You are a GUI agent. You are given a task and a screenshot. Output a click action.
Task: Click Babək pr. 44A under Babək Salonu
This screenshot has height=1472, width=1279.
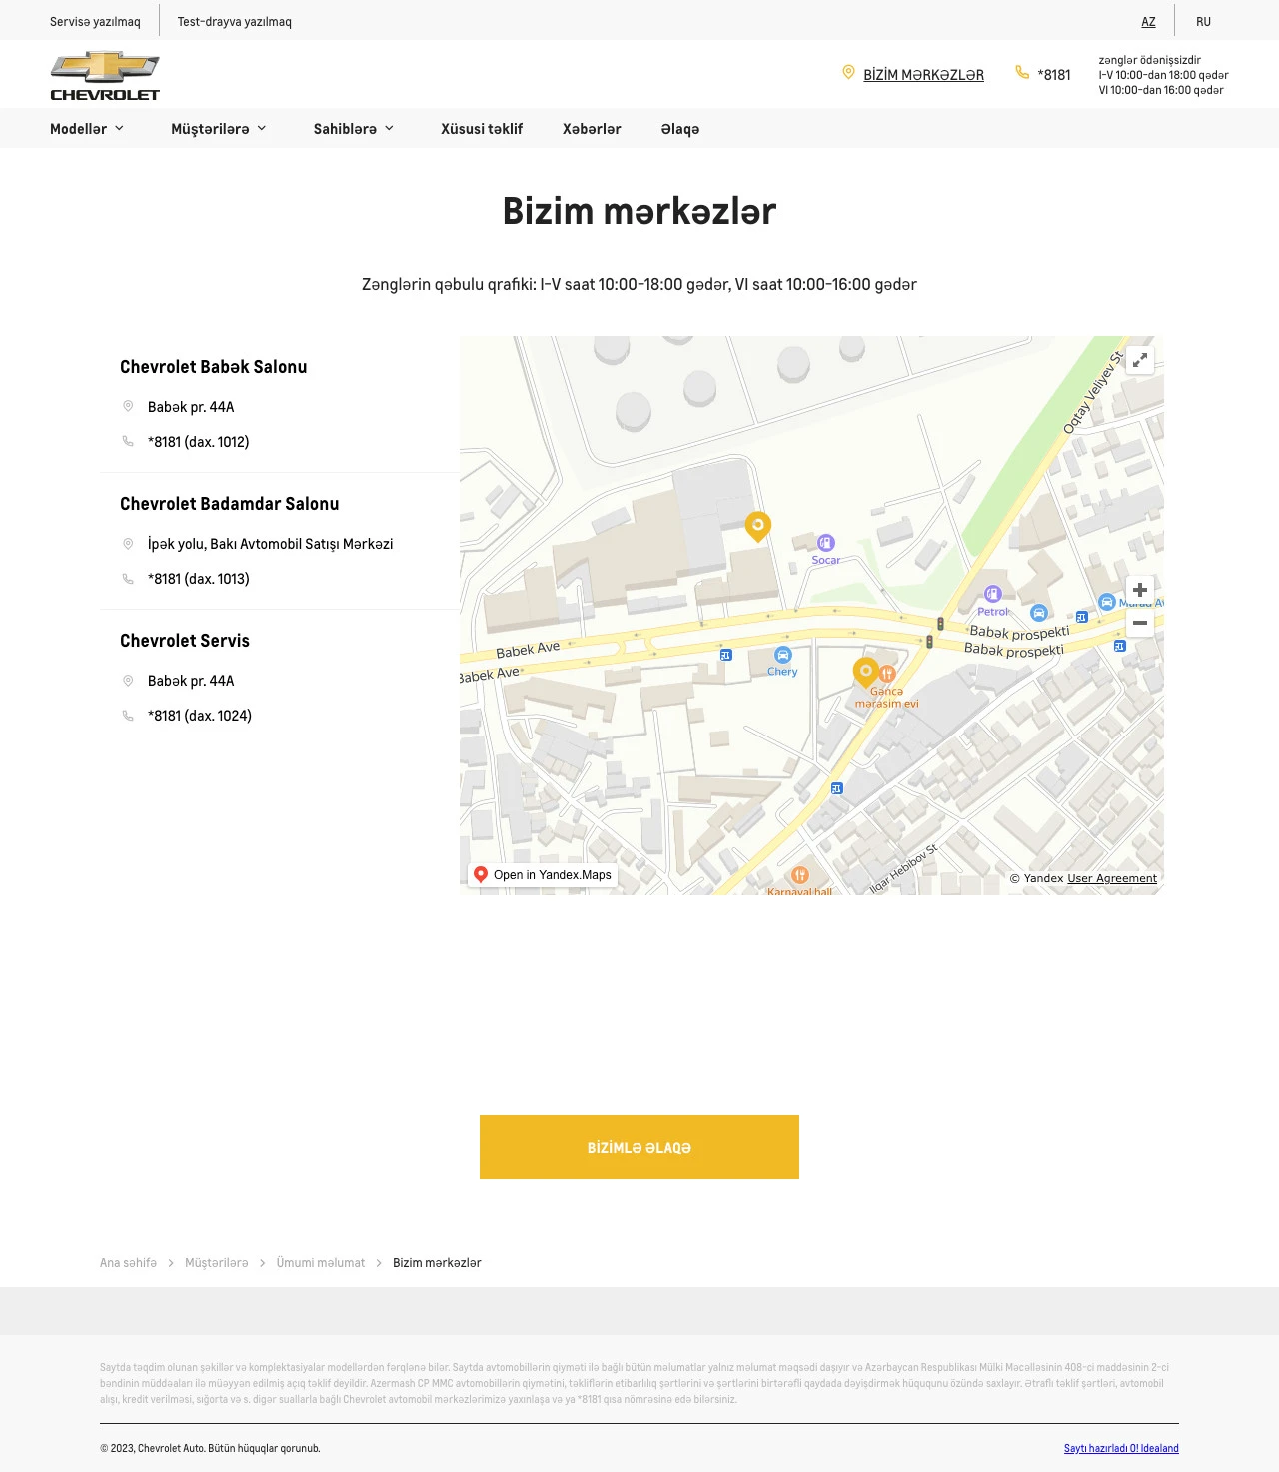[191, 407]
